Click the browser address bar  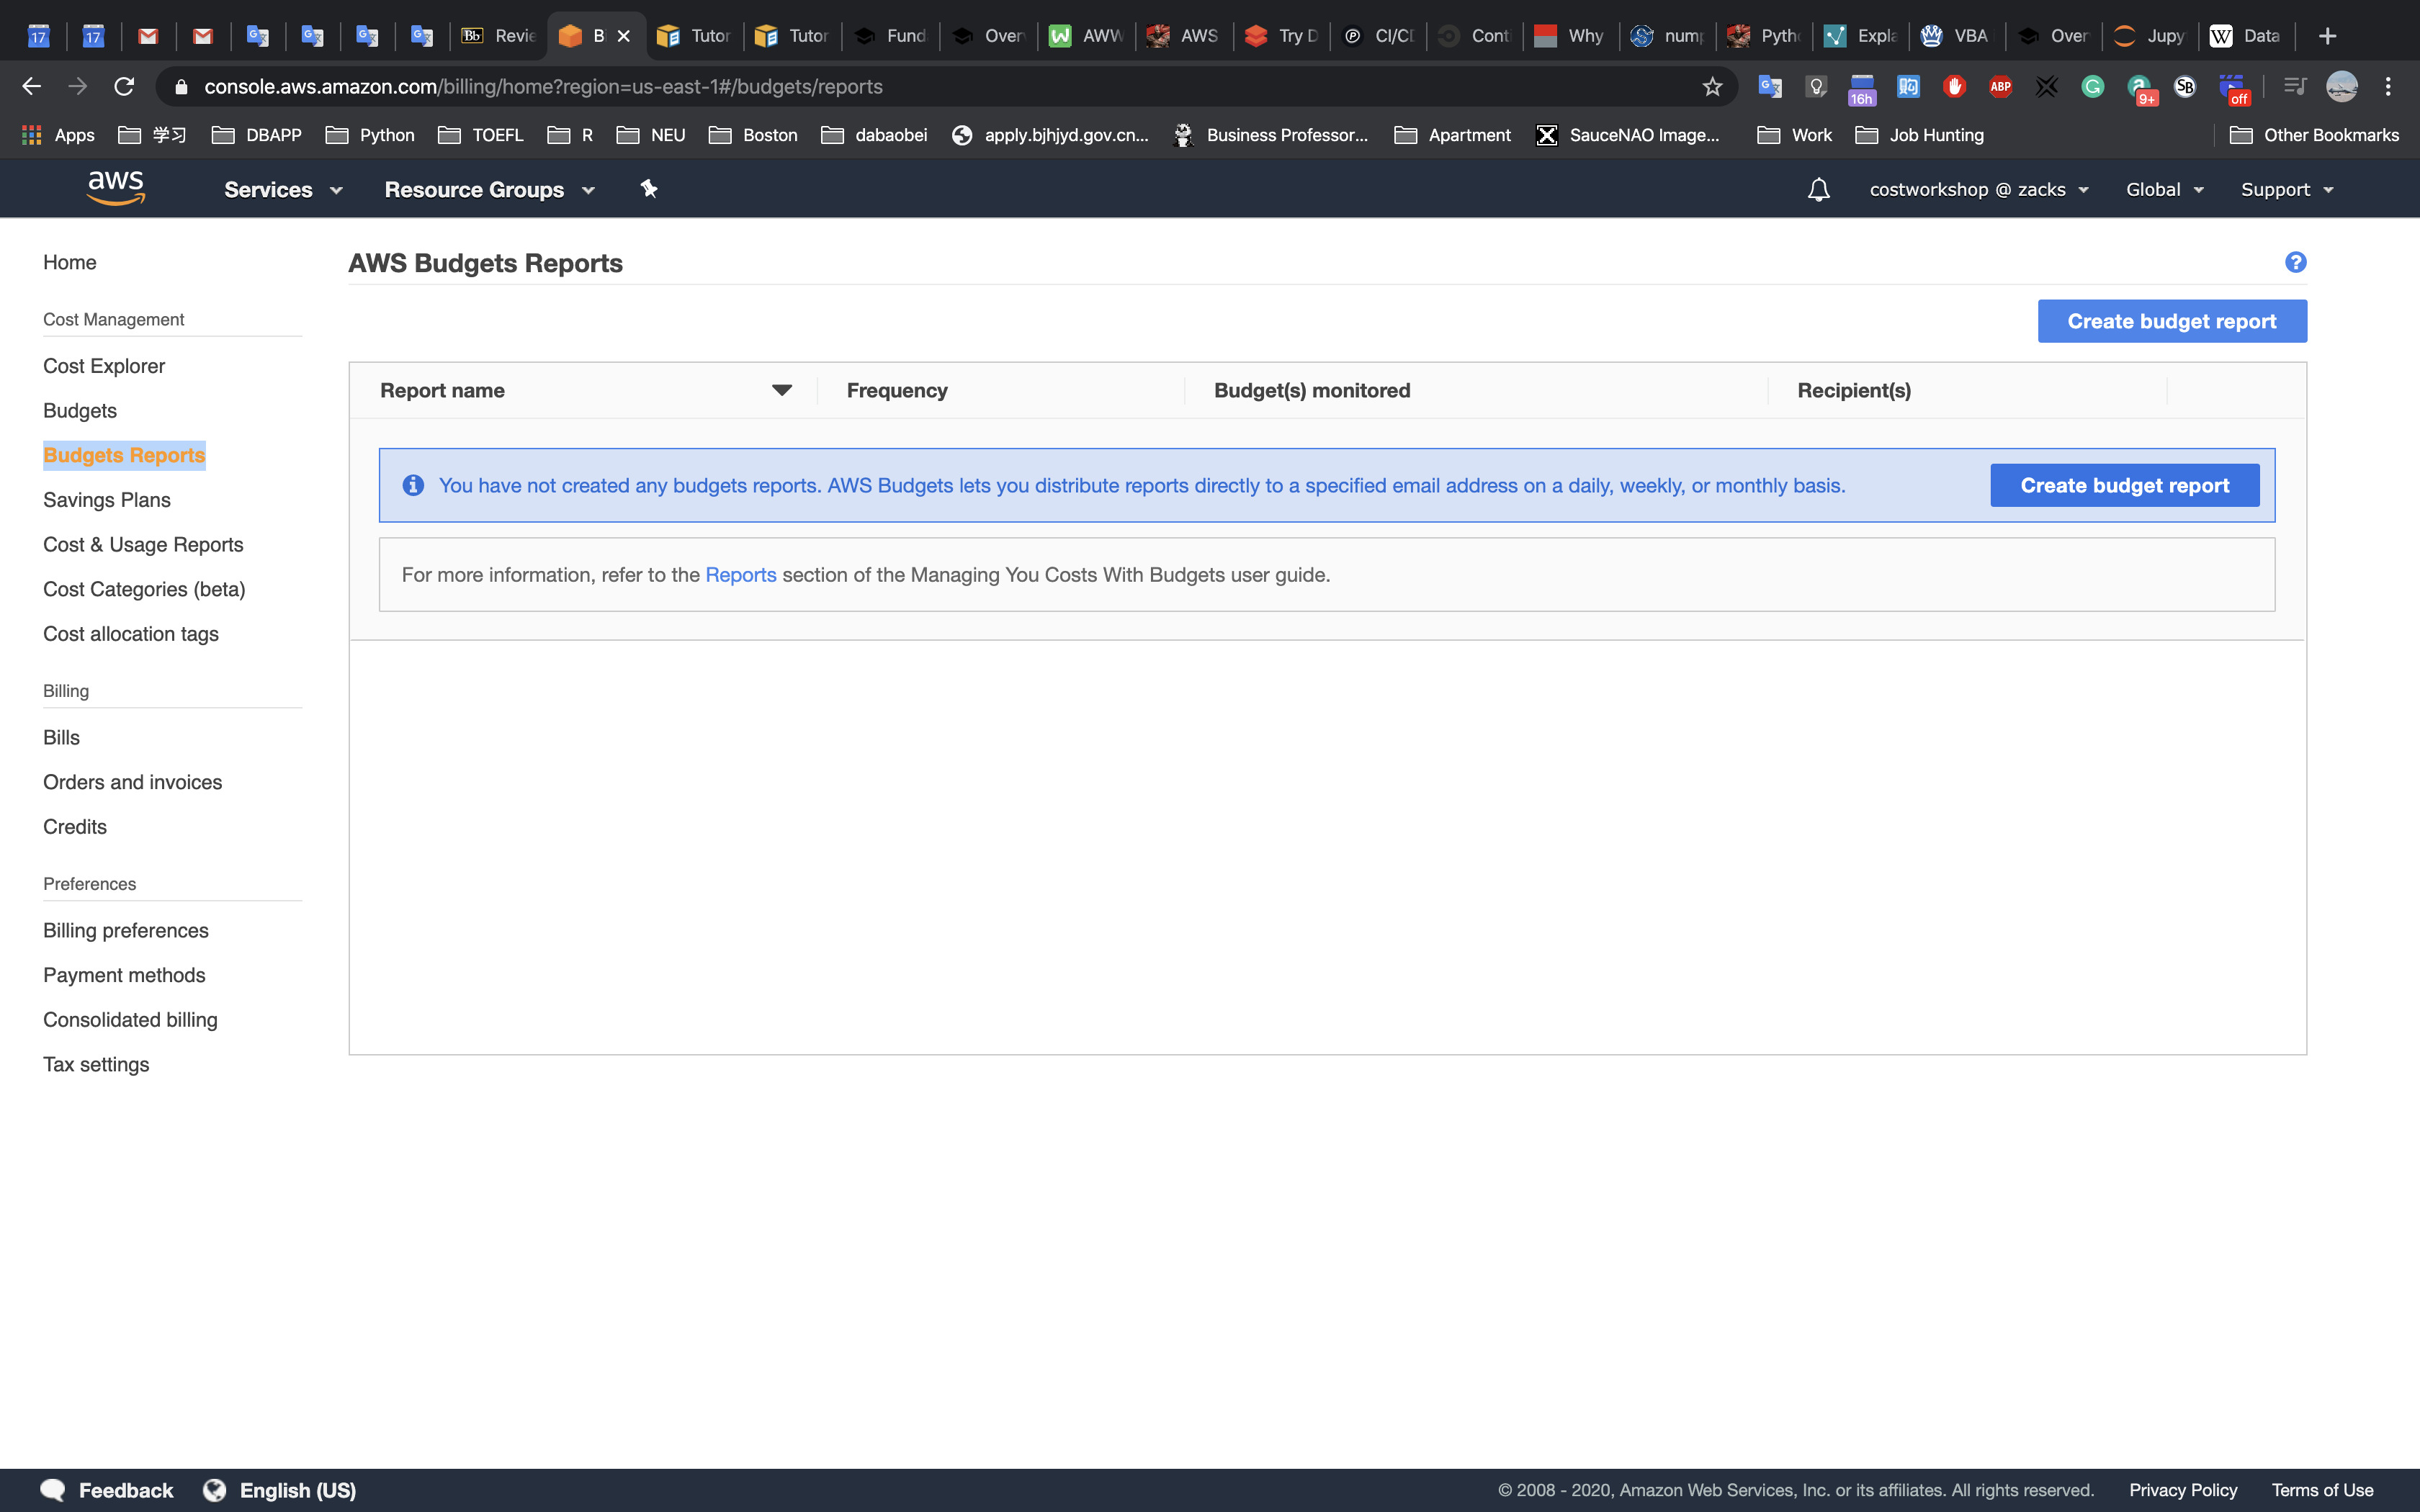tap(900, 87)
